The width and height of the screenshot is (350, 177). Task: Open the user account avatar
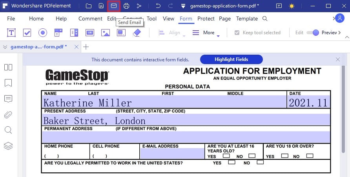coord(340,18)
